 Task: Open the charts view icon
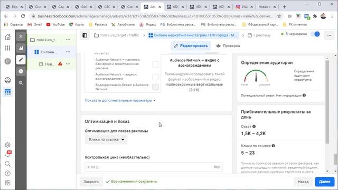21,48
